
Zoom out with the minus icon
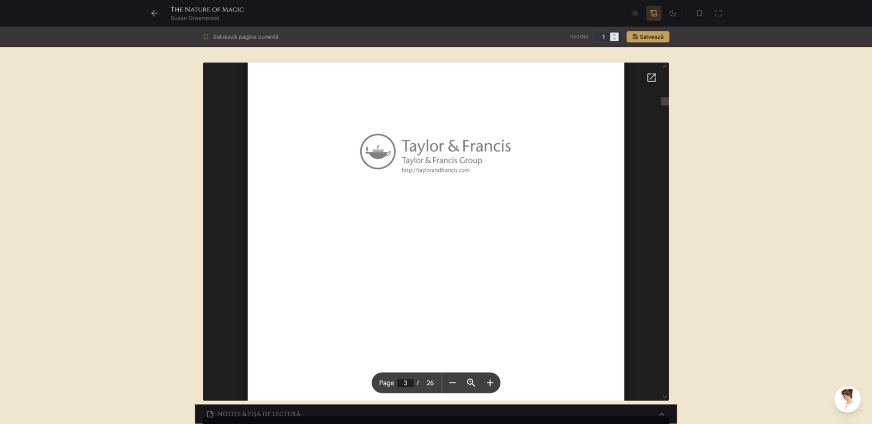point(452,383)
